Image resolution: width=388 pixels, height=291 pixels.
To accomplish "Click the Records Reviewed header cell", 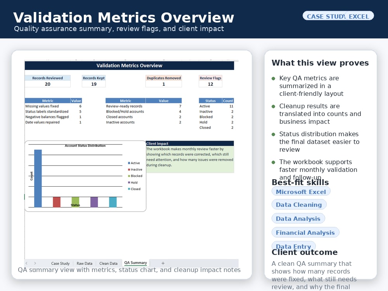I will click(47, 78).
